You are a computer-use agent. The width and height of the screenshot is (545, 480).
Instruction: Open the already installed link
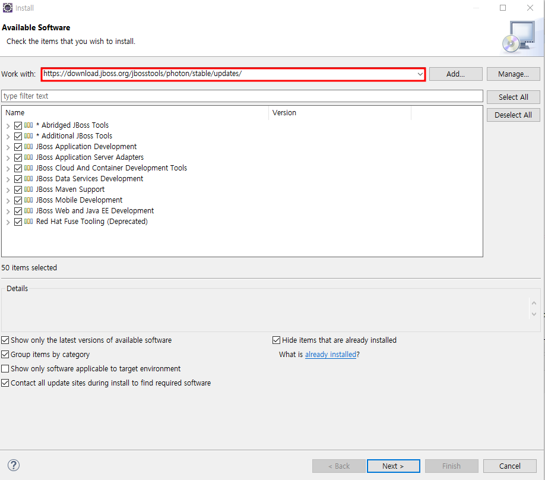click(x=331, y=355)
